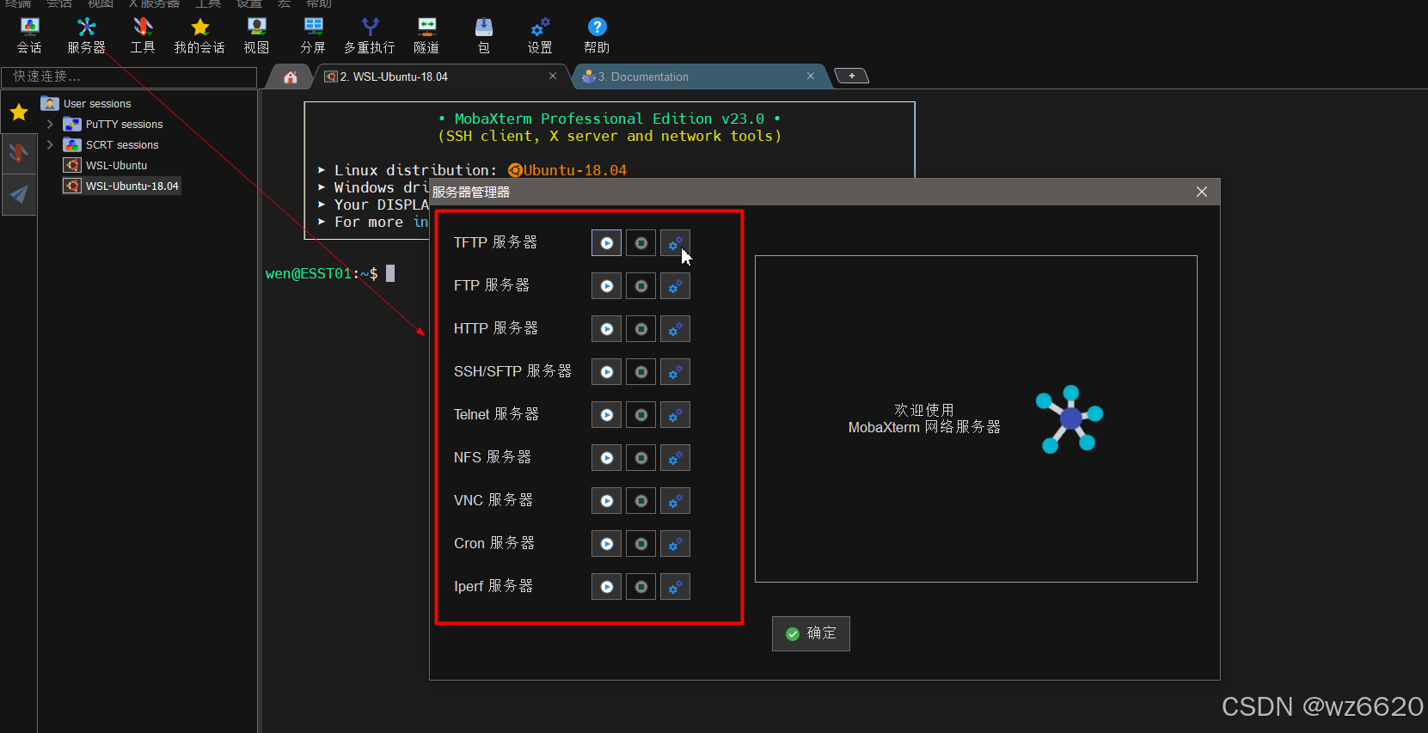1428x733 pixels.
Task: Open TFTP server settings gears
Action: (x=675, y=243)
